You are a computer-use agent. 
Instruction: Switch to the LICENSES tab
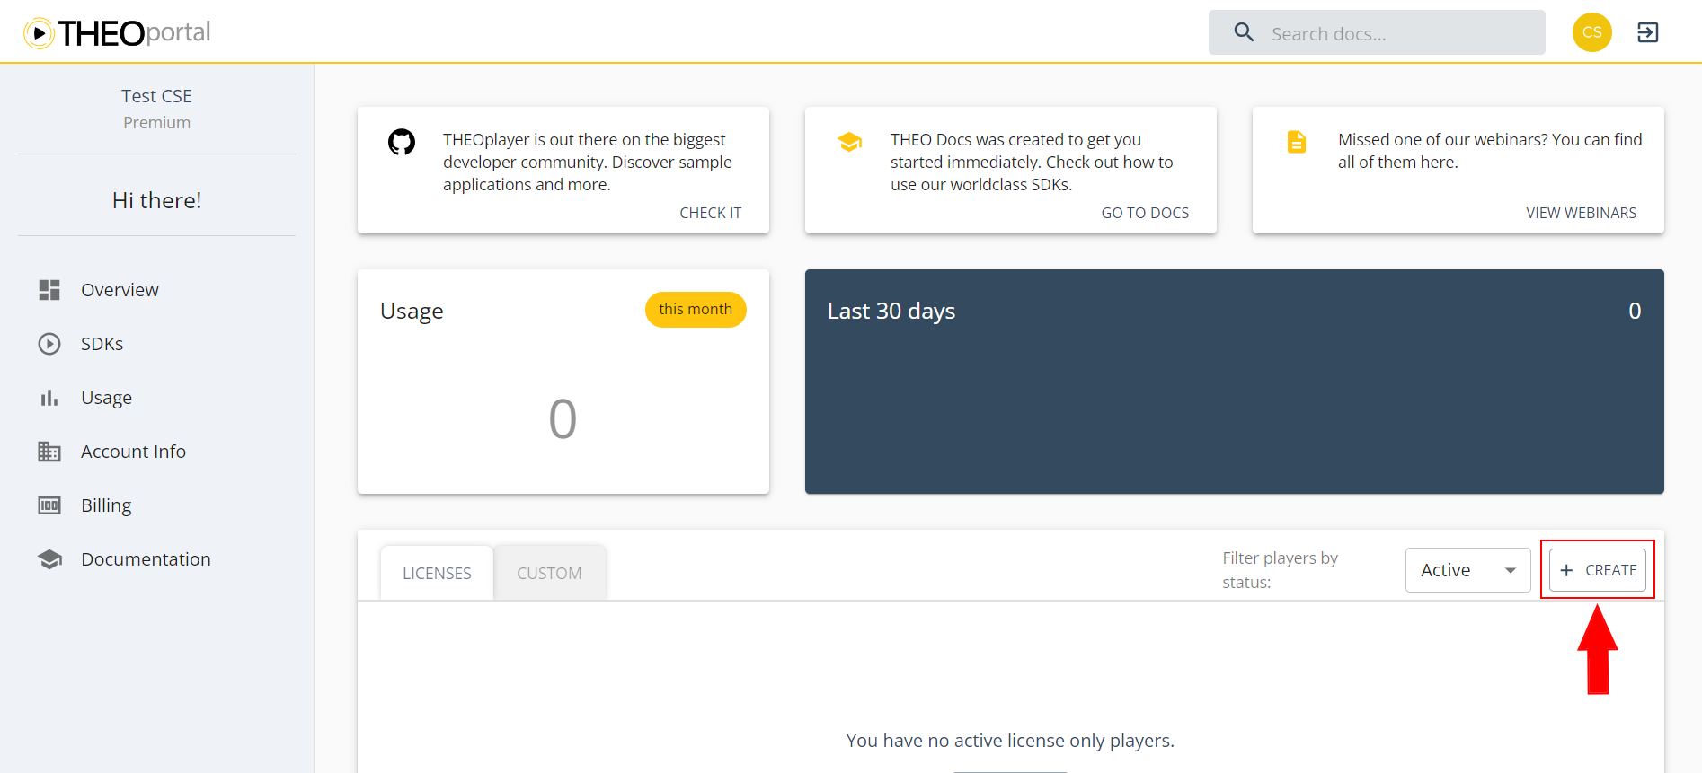(437, 573)
